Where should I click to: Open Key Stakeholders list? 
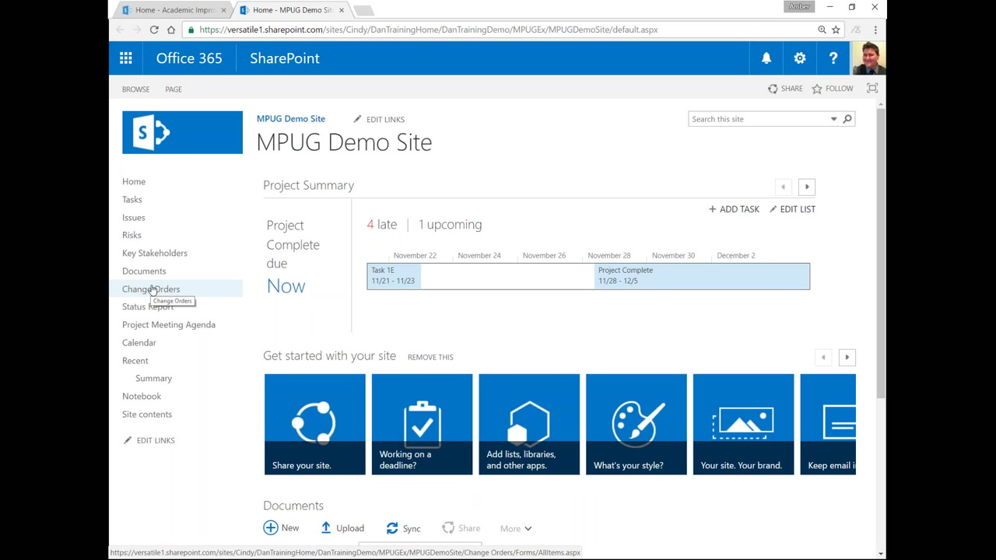click(x=155, y=253)
